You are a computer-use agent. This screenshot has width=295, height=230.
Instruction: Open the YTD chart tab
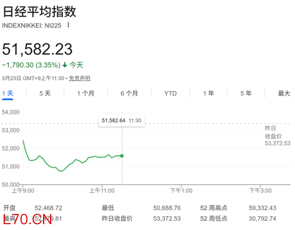point(170,93)
